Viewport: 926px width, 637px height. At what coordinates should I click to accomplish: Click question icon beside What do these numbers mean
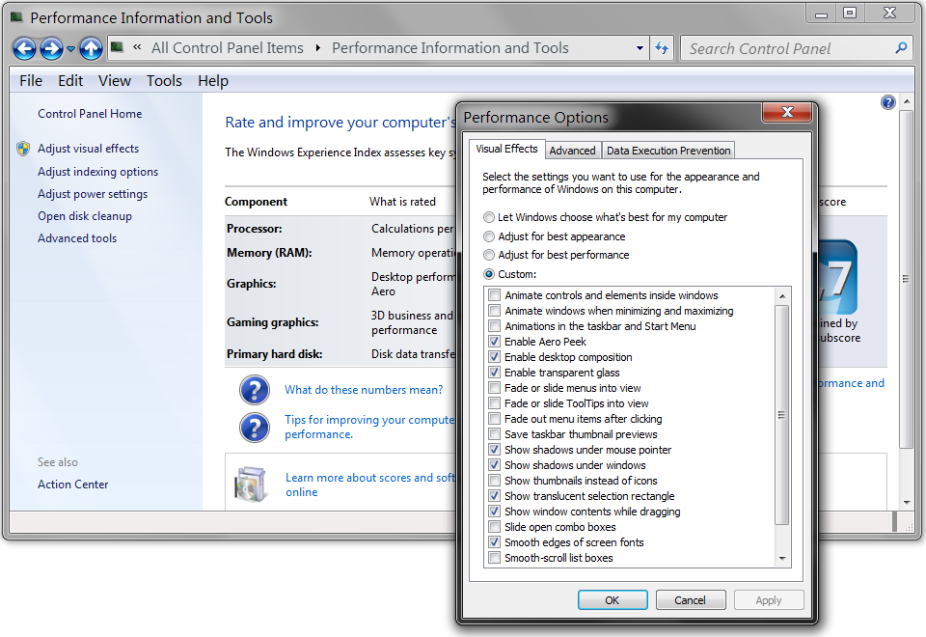[255, 390]
